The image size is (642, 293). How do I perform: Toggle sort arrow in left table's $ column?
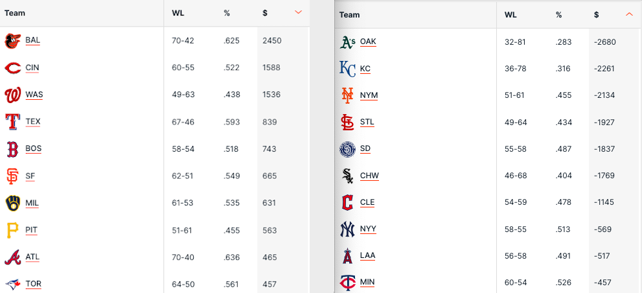pyautogui.click(x=297, y=12)
